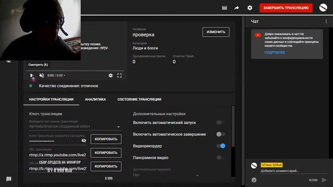Open the chat emoji picker
Viewport: 333px width, 187px height.
click(254, 180)
